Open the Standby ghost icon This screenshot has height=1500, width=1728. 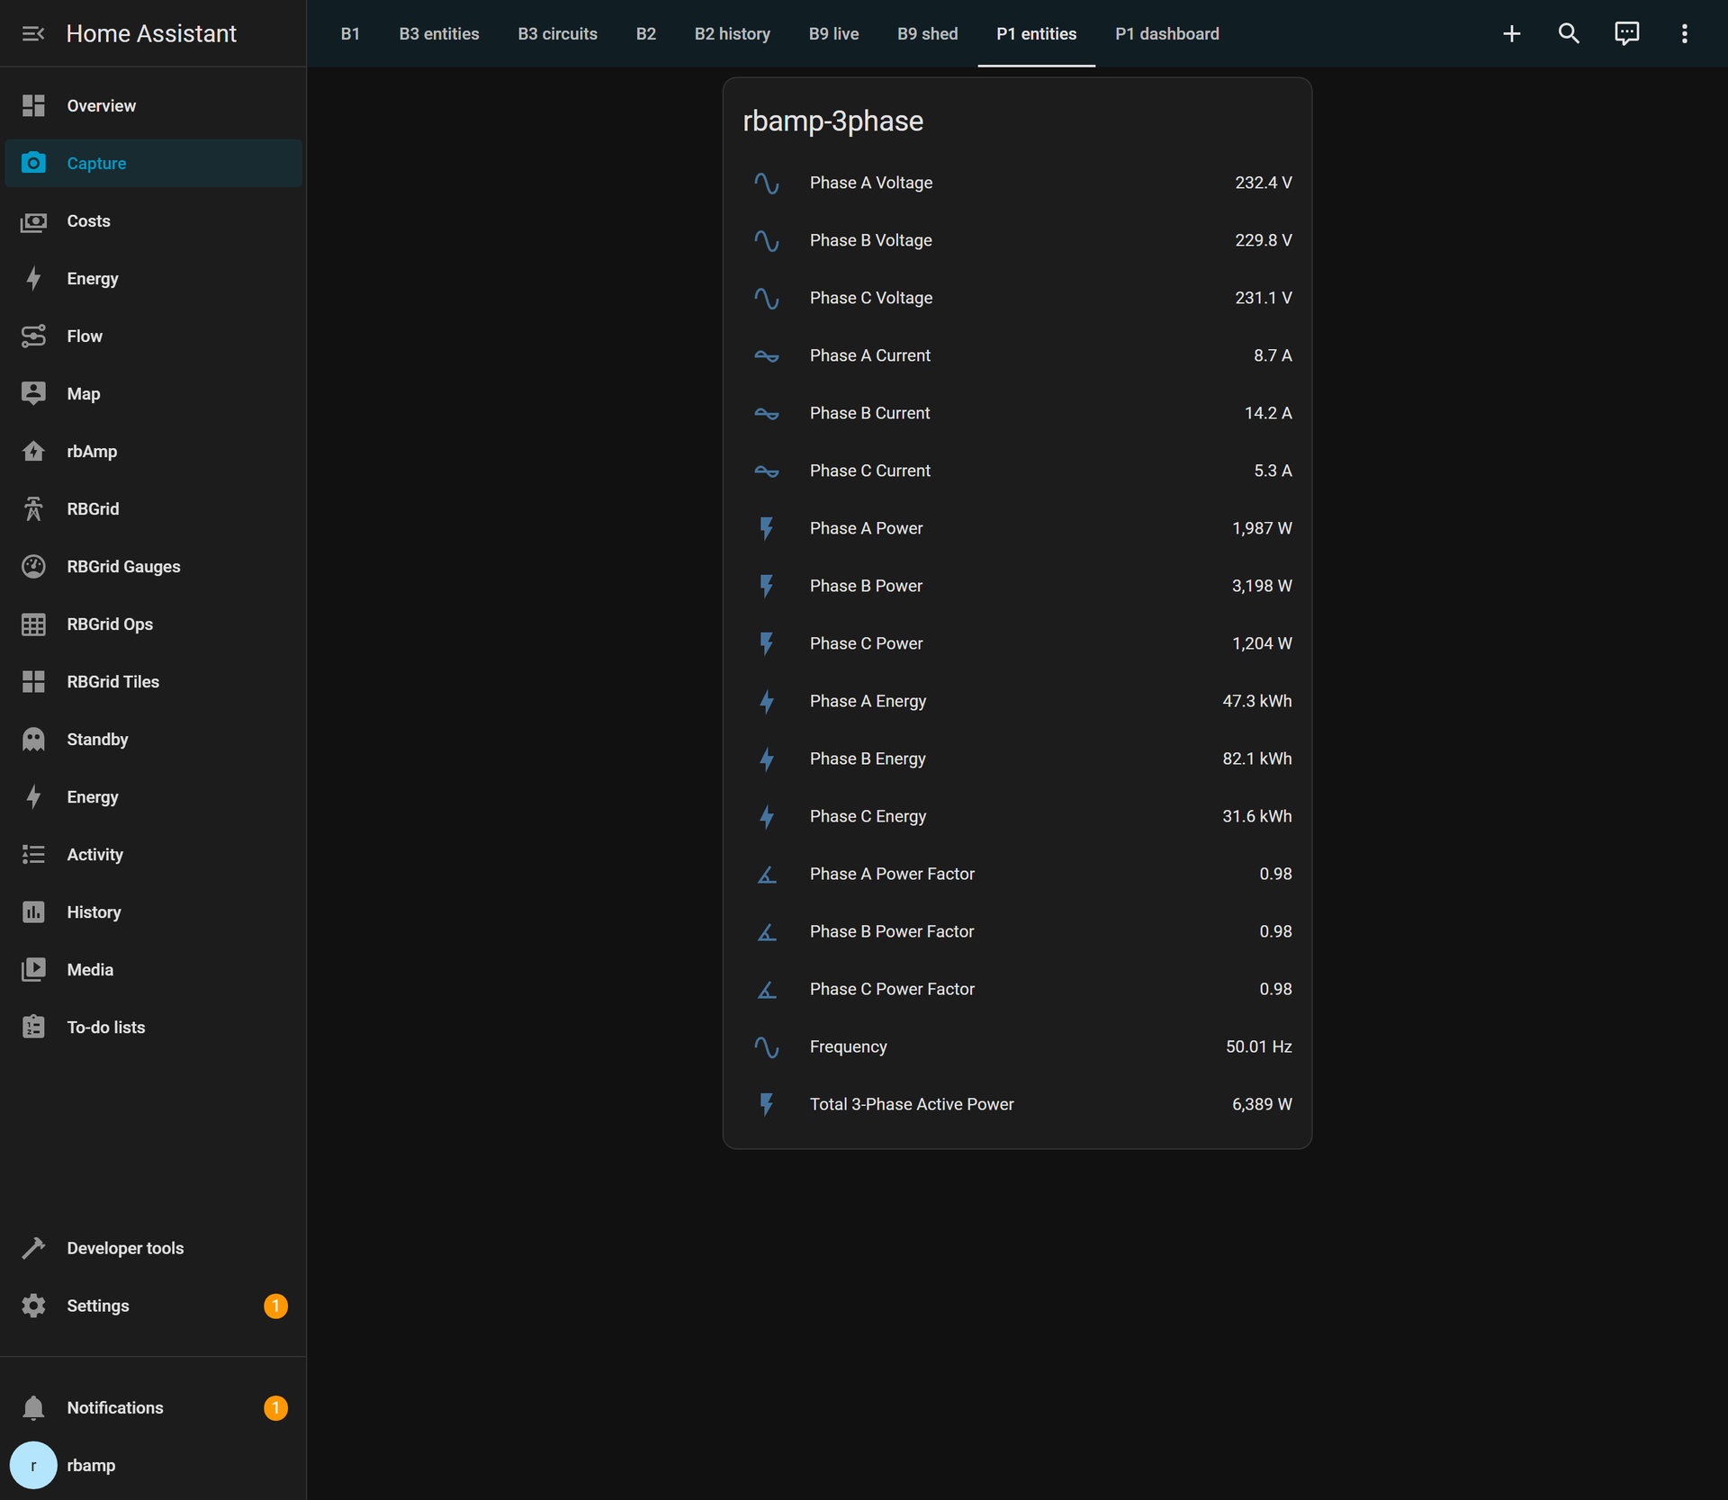[33, 739]
